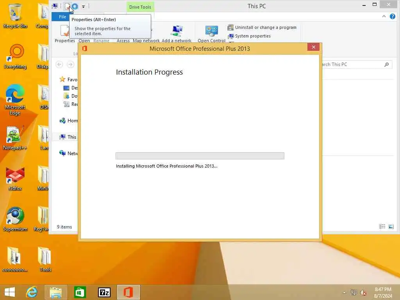400x300 pixels.
Task: Open 7-Zip from the taskbar
Action: (104, 292)
